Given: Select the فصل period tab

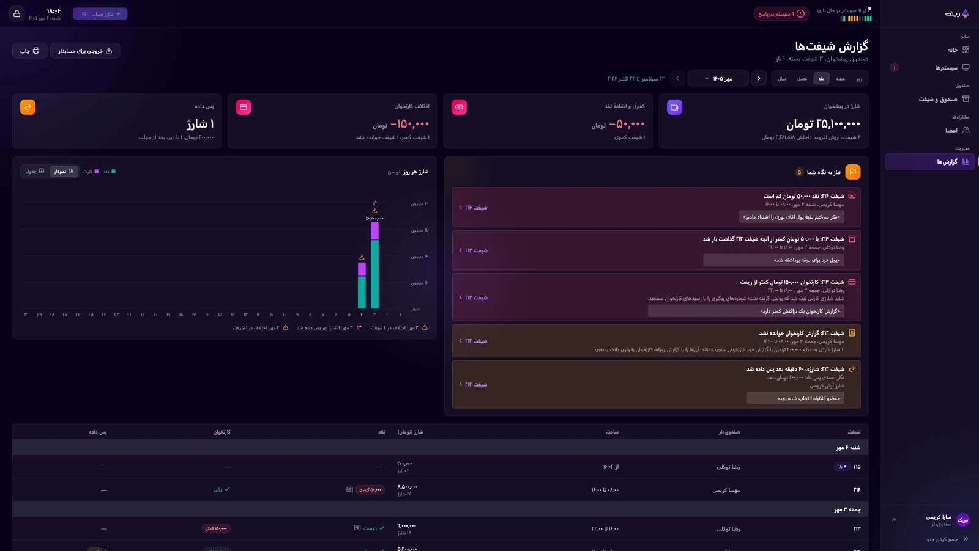Looking at the screenshot, I should [802, 79].
